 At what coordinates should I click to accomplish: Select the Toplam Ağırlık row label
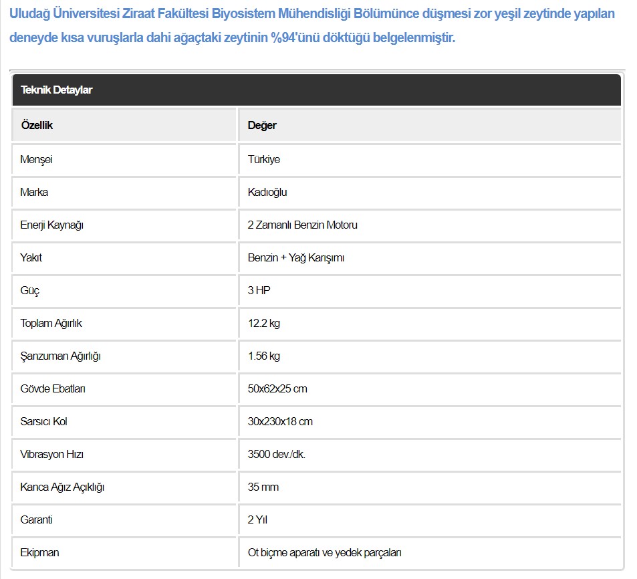point(51,324)
